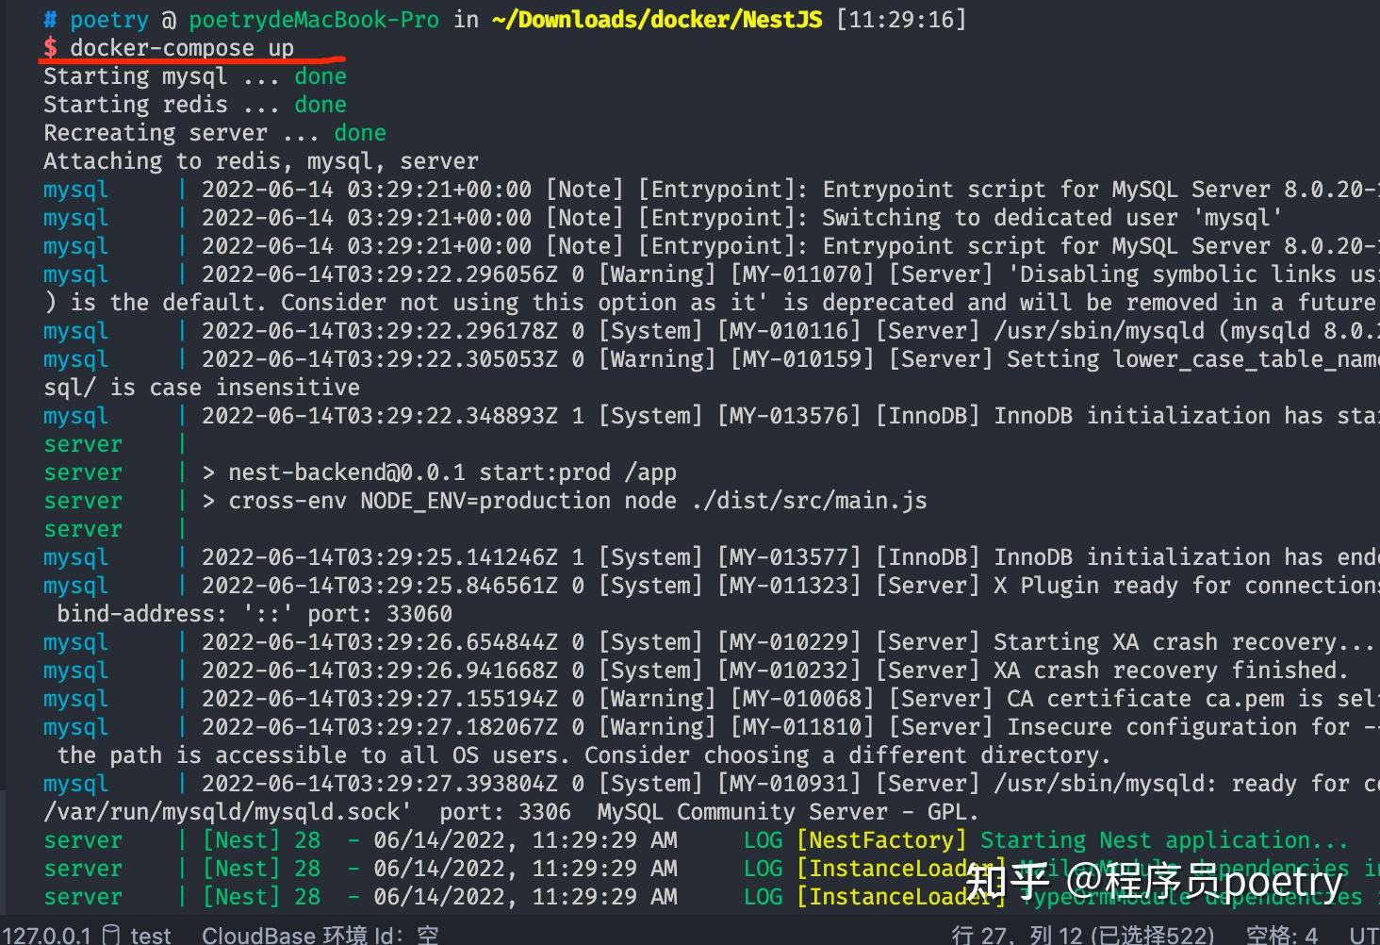This screenshot has height=945, width=1380.
Task: Open the 127.0.0.1 connection status item
Action: click(46, 935)
